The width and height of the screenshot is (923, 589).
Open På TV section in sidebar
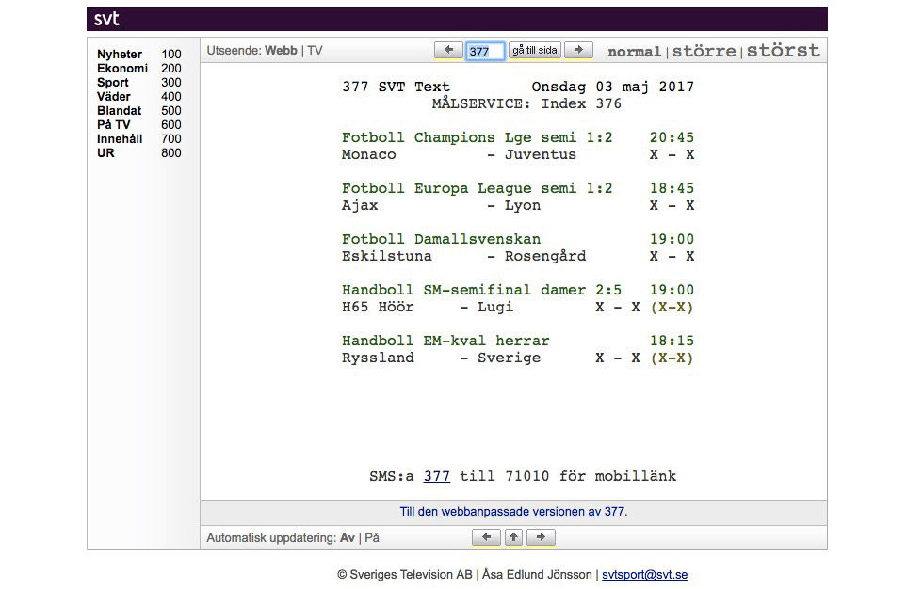tap(114, 124)
